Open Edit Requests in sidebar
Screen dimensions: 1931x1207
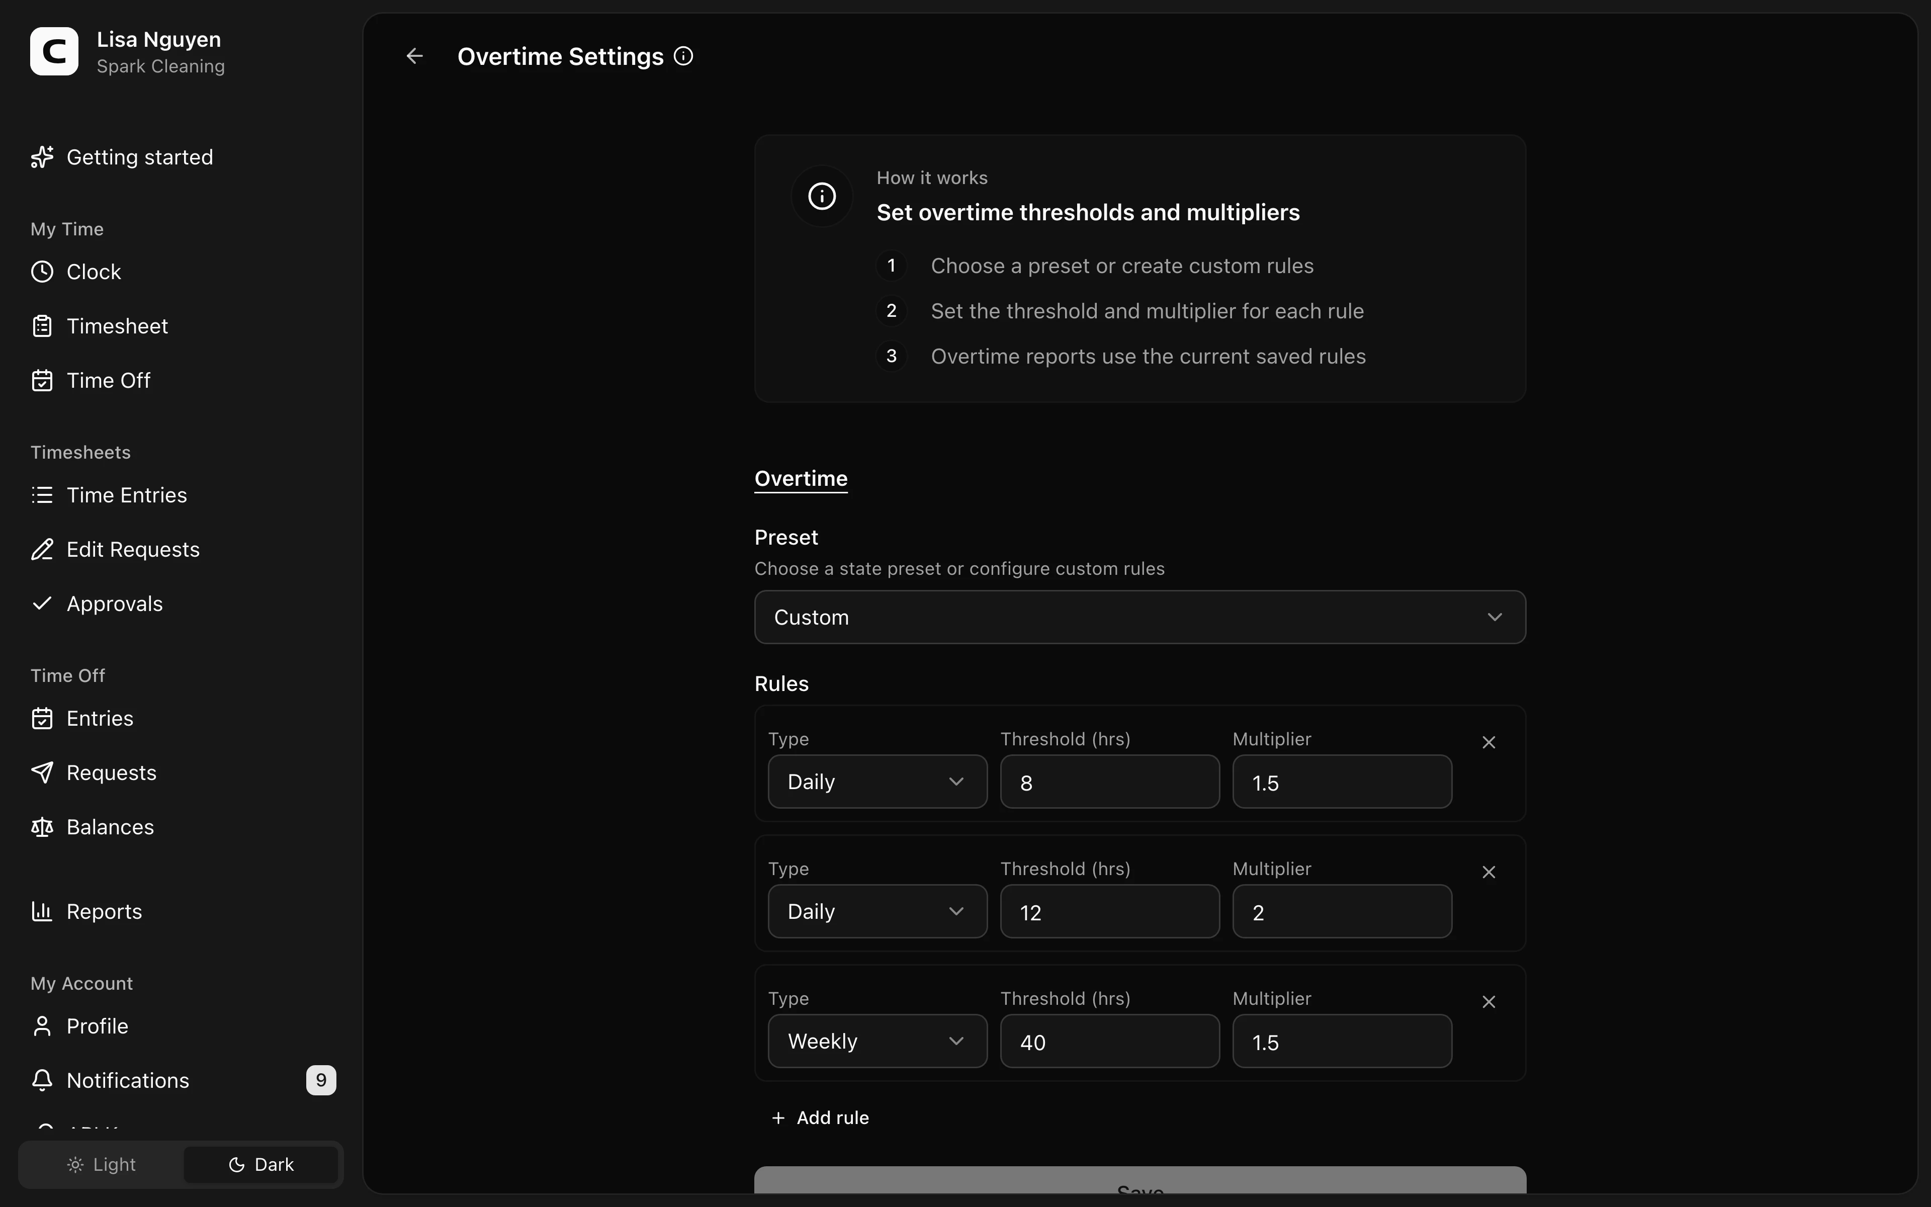[x=133, y=549]
